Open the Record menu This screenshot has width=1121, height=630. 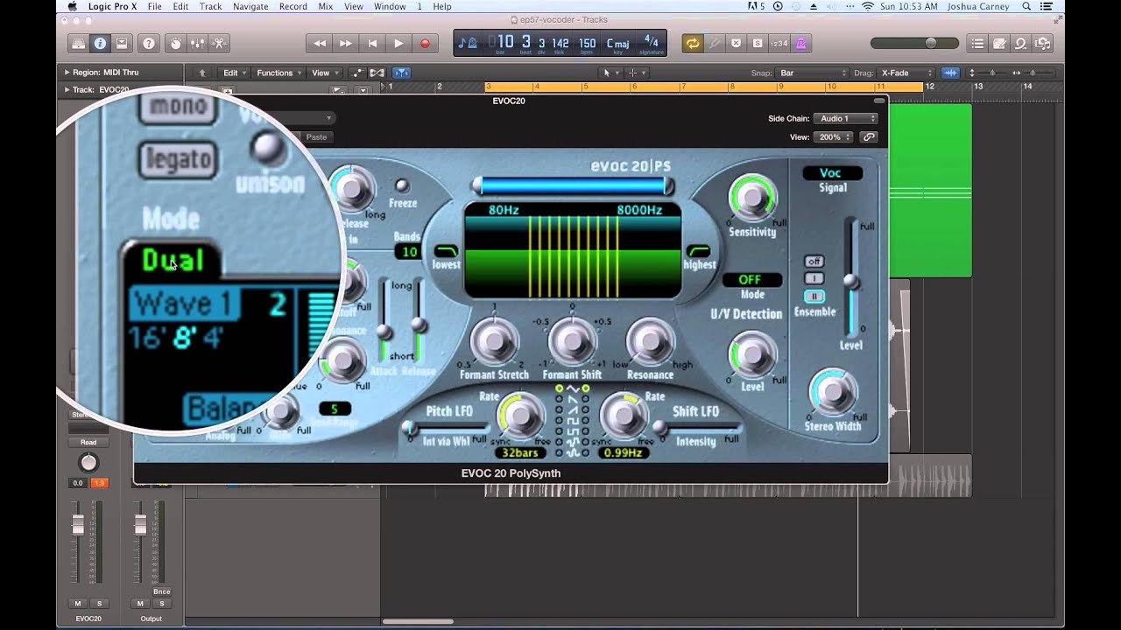tap(293, 6)
